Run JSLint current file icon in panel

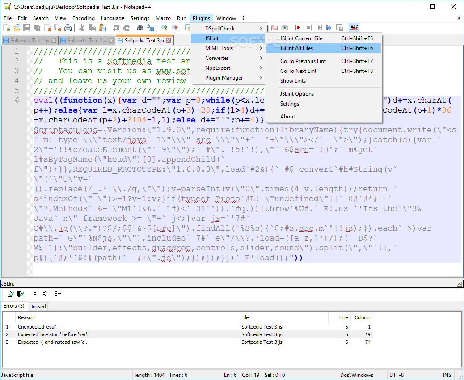[10, 294]
